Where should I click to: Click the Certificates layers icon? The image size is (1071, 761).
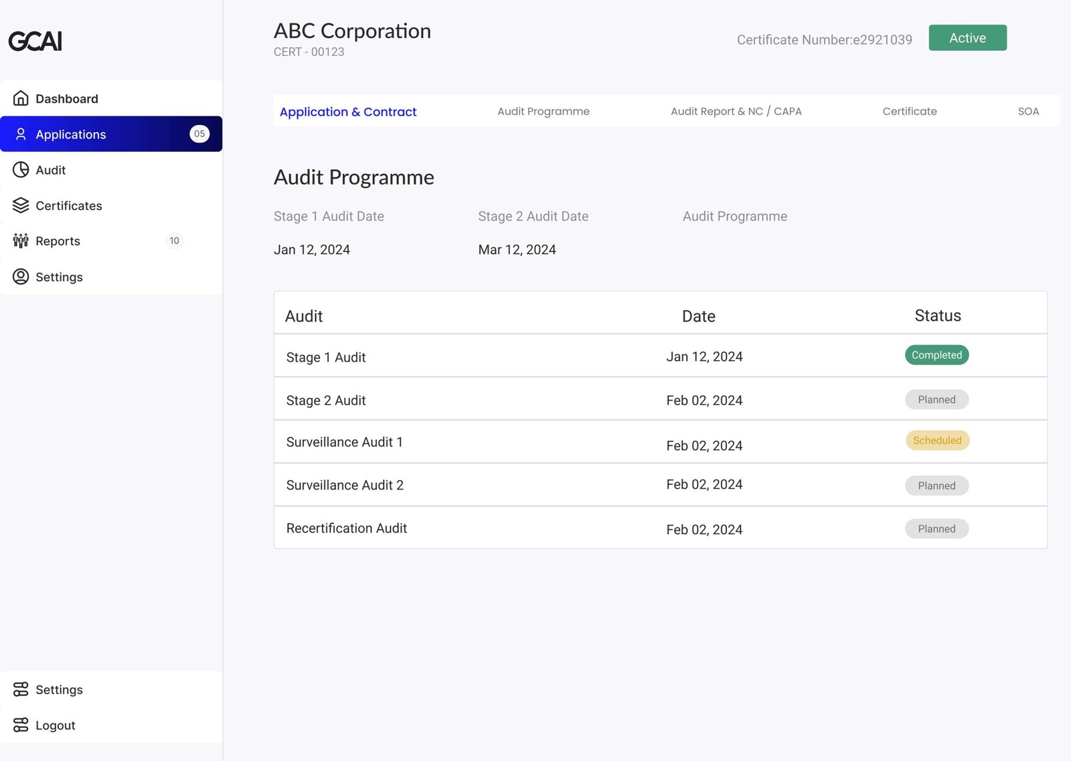click(21, 205)
